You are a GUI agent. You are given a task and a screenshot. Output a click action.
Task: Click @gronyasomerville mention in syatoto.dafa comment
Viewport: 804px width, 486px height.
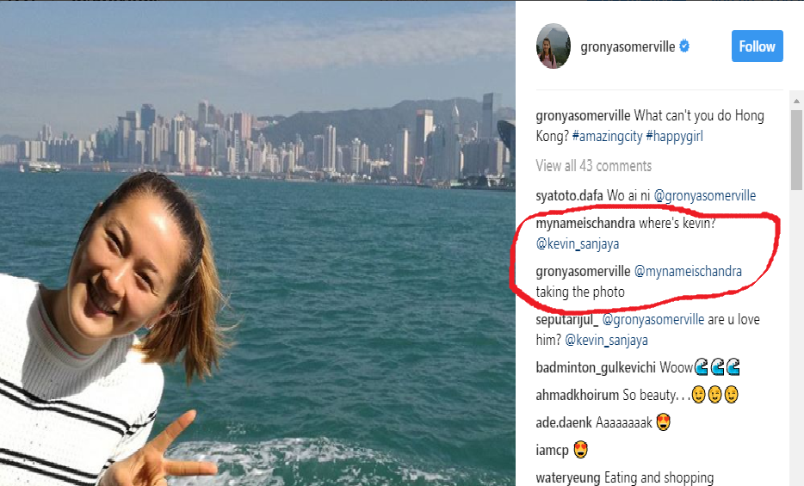(704, 195)
